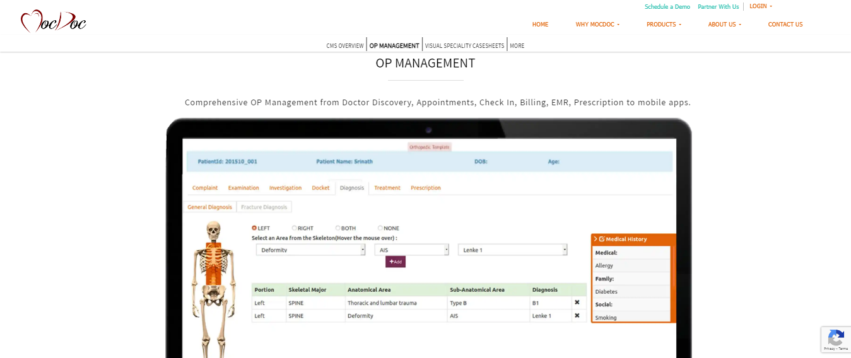The width and height of the screenshot is (851, 358).
Task: Open VISUAL SPECIALITY CASESHEETS tab
Action: [x=465, y=46]
